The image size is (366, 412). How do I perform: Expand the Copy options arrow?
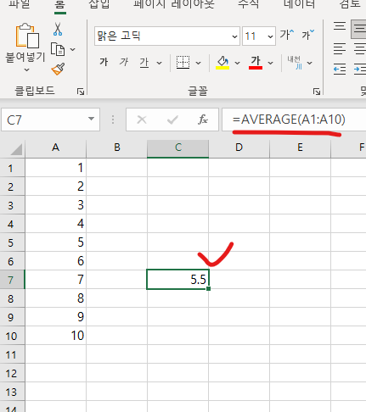point(73,49)
